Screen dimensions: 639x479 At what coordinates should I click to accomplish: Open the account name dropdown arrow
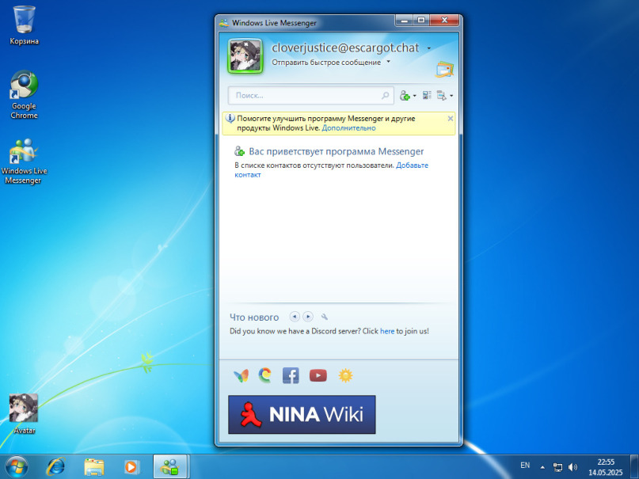pos(428,48)
